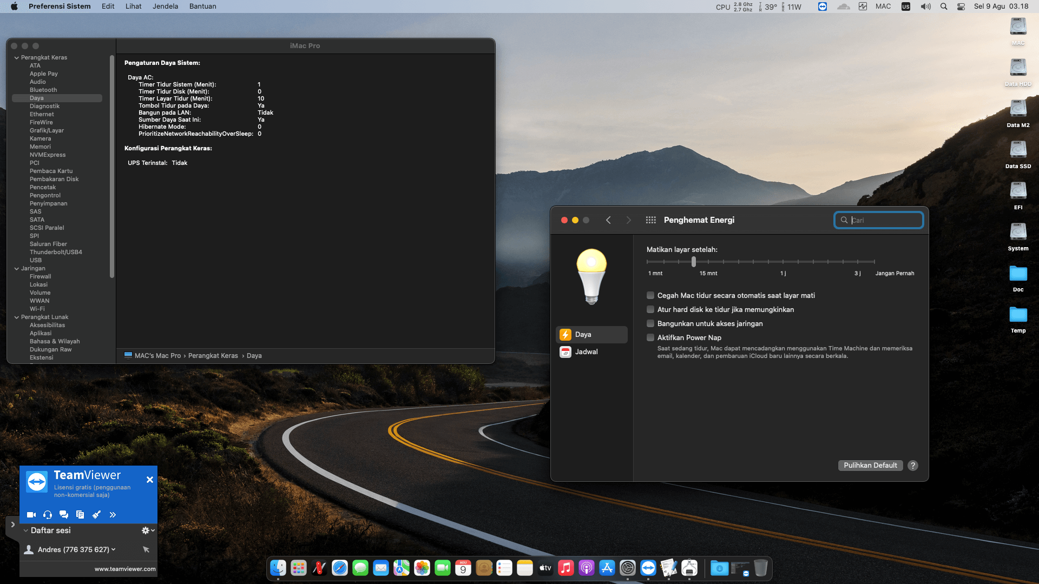Open the Data SSD desktop drive
This screenshot has width=1039, height=584.
pos(1018,150)
